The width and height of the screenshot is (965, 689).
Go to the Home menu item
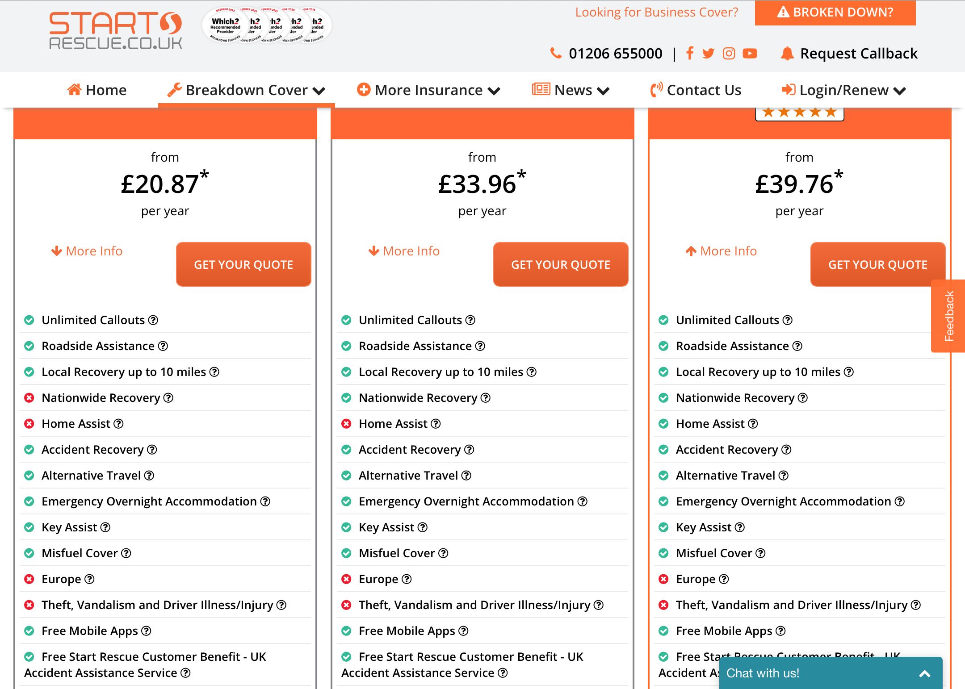pos(97,90)
